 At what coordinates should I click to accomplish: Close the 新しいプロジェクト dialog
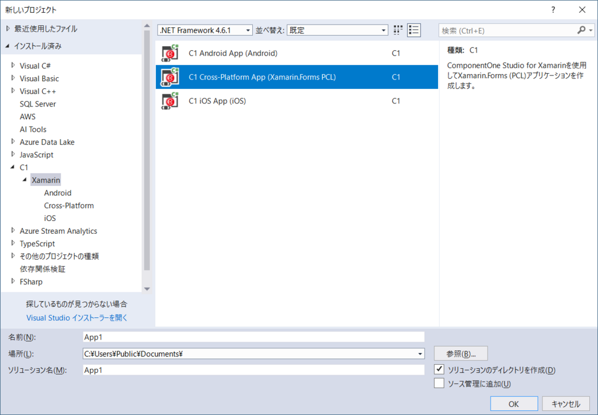tap(582, 10)
